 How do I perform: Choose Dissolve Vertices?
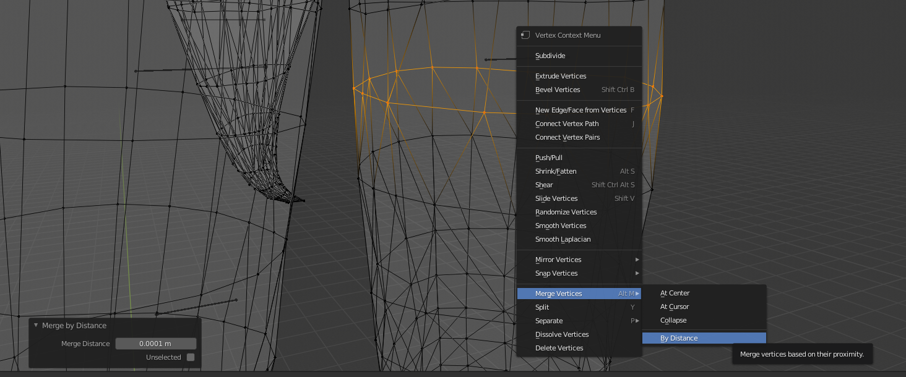point(579,334)
